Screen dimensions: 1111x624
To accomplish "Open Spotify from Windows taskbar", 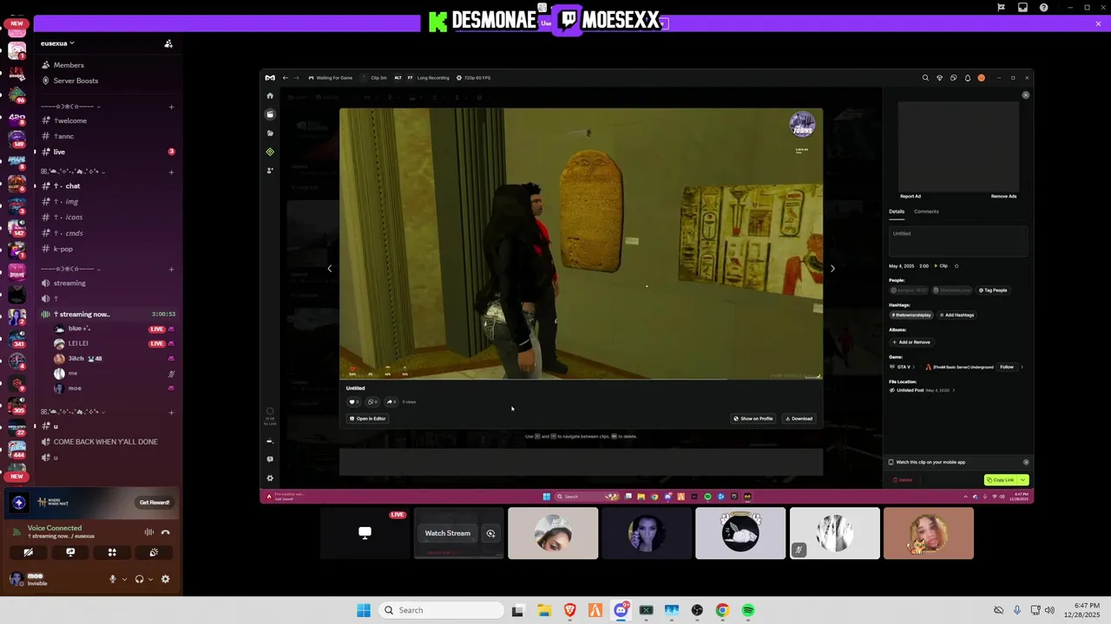I will tap(747, 610).
